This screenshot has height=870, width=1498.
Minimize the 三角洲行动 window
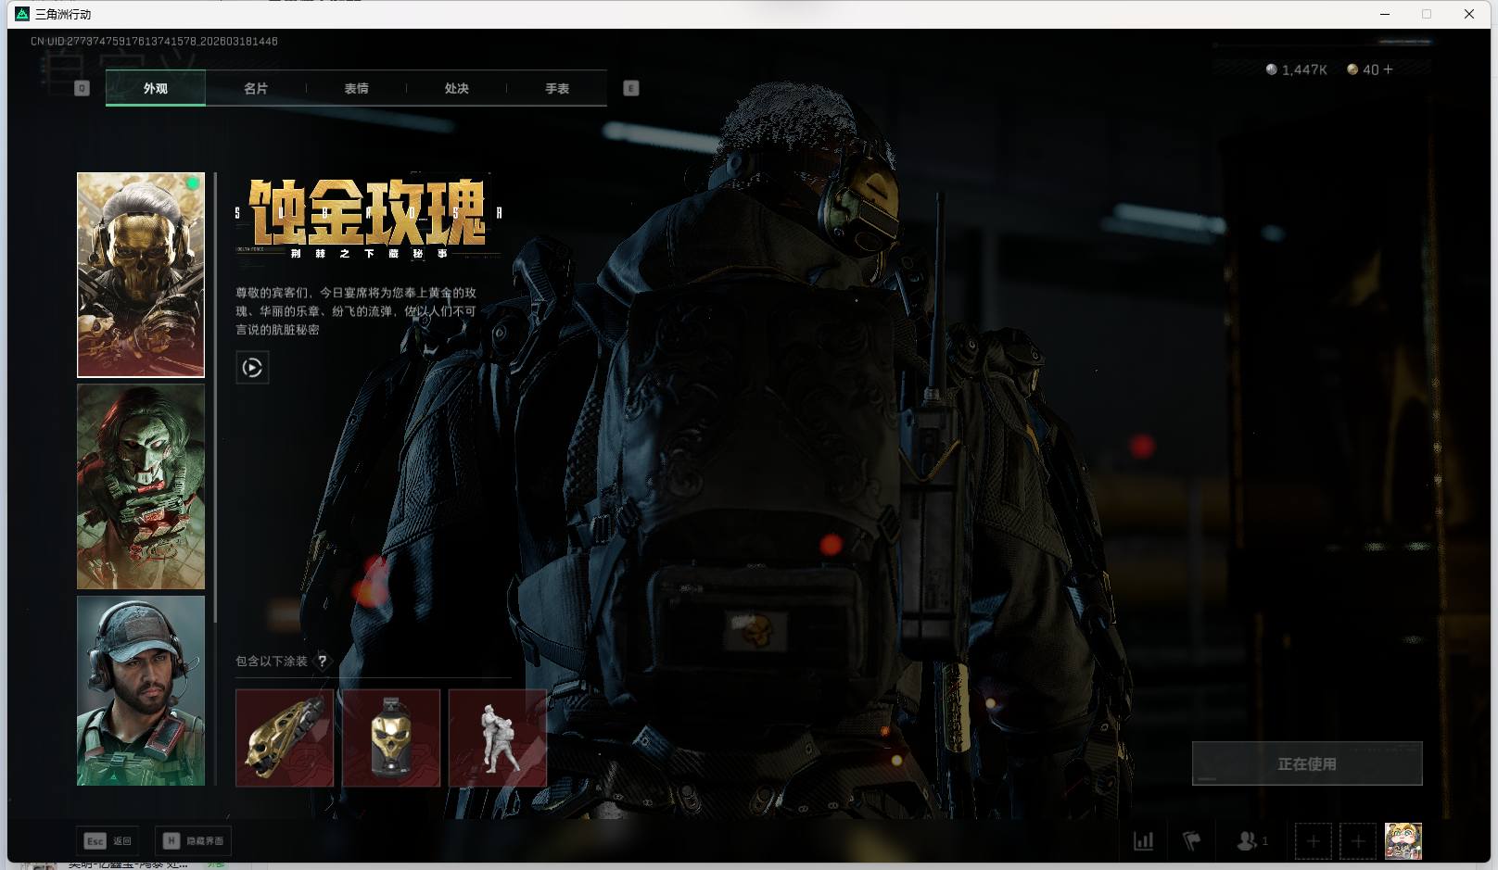tap(1385, 14)
